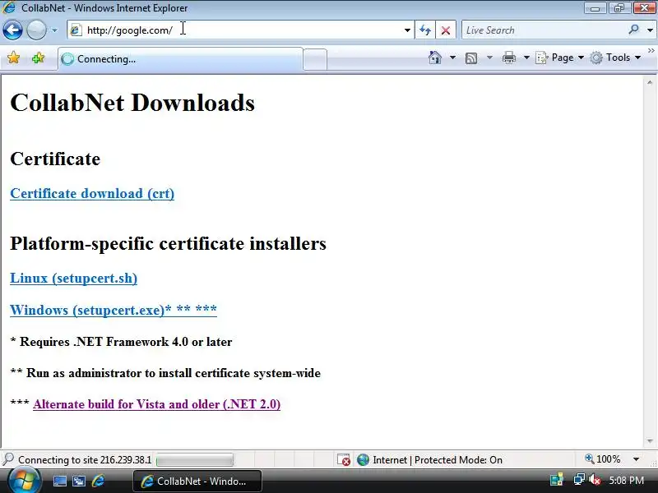Open the recent pages dropdown arrow

click(54, 30)
